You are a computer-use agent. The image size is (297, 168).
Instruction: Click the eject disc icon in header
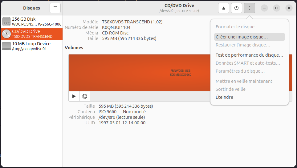tap(223, 8)
